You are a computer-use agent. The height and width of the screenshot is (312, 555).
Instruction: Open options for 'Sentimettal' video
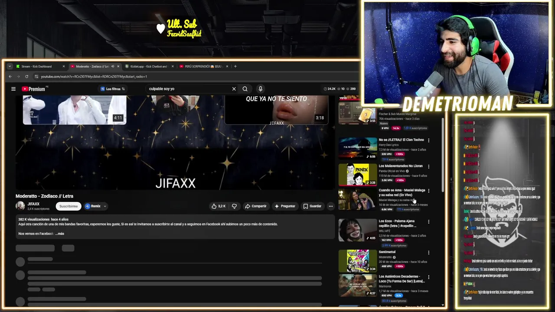pos(428,253)
